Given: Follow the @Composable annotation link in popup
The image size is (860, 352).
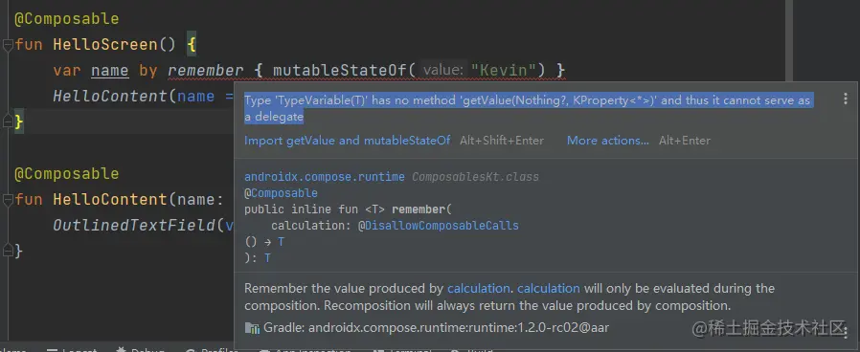Looking at the screenshot, I should (281, 193).
